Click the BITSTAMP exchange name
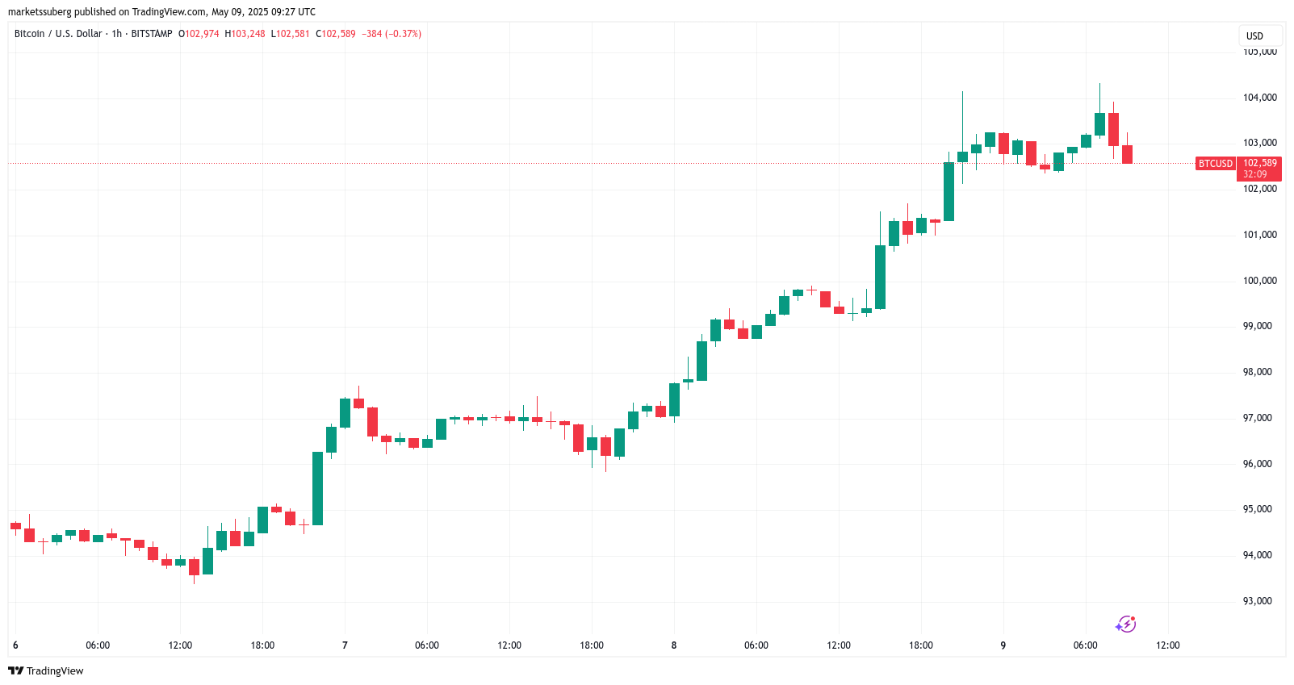This screenshot has height=685, width=1294. point(152,34)
